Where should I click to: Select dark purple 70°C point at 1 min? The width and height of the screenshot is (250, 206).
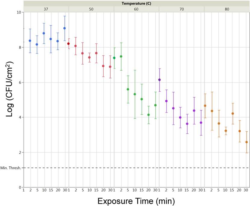[x=159, y=80]
